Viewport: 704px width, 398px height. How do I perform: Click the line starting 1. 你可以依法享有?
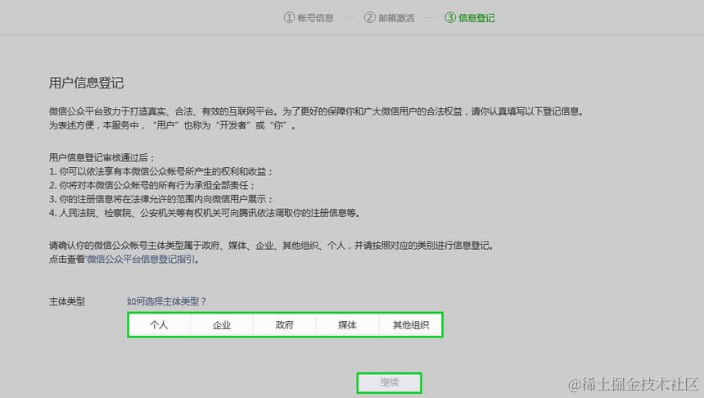(x=160, y=172)
